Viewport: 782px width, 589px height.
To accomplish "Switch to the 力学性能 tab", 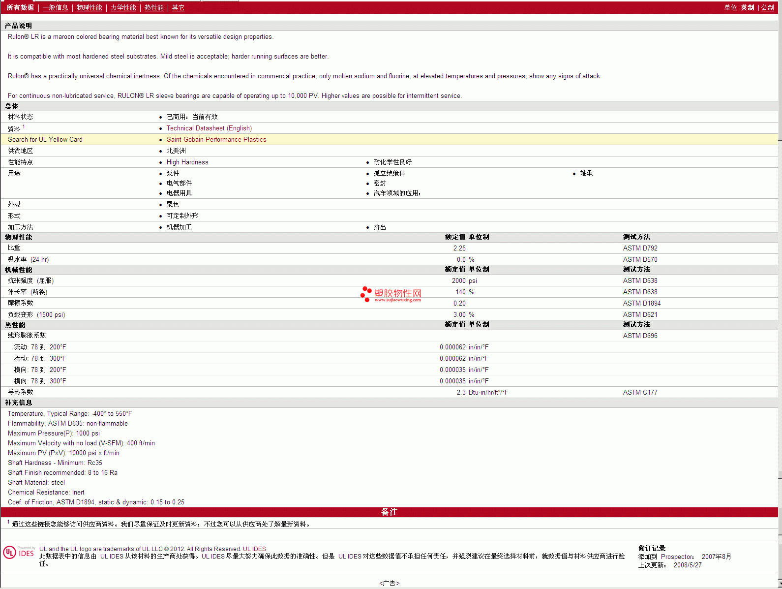I will tap(123, 7).
